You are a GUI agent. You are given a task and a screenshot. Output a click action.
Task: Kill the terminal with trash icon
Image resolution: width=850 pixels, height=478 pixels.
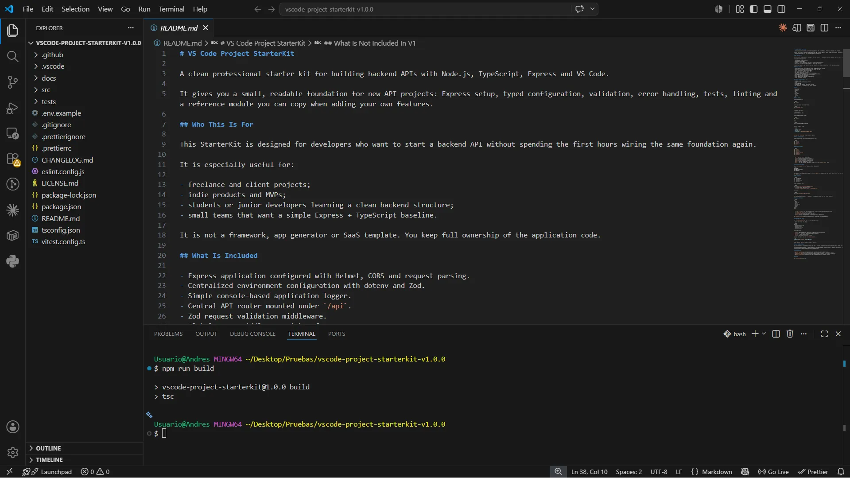point(790,334)
